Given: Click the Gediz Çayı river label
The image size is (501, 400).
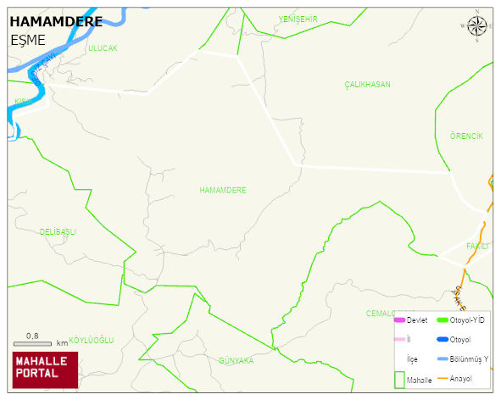Looking at the screenshot, I should coord(45,69).
